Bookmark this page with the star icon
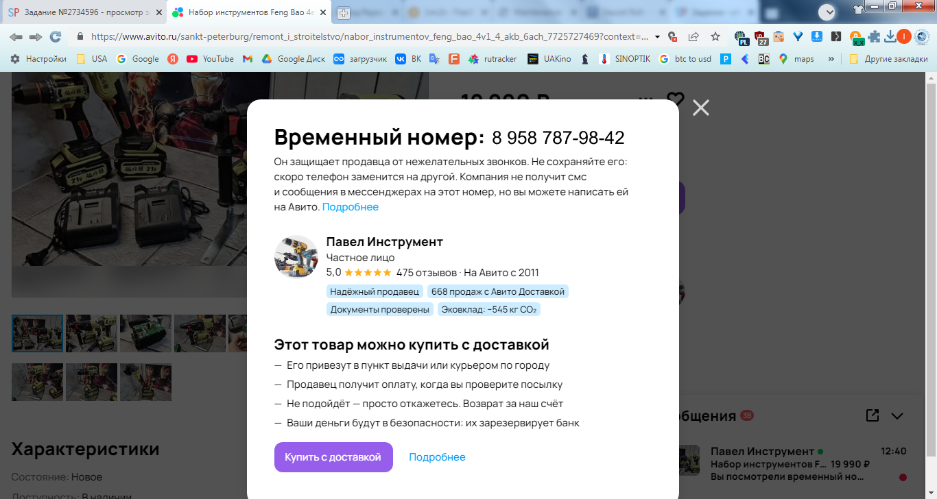 pyautogui.click(x=715, y=37)
